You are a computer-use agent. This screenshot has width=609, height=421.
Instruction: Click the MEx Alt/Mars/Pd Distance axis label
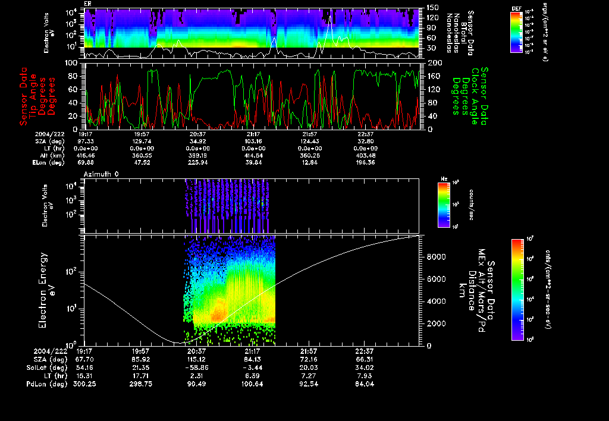click(x=482, y=290)
